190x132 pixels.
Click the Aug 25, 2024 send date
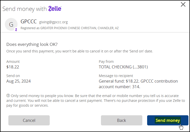click(19, 81)
